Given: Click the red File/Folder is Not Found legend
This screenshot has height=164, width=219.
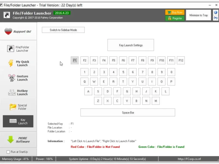Looking at the screenshot, I should (x=95, y=147).
